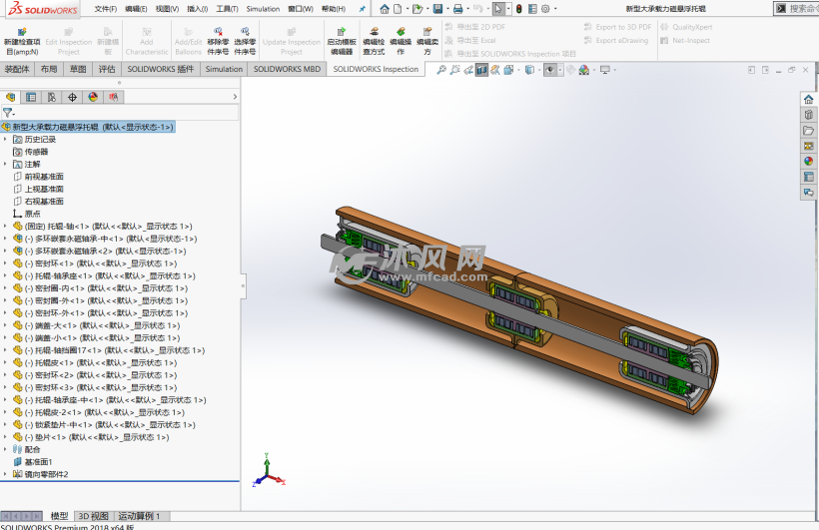Toggle the Section View button
Viewport: 819px width, 530px height.
481,70
